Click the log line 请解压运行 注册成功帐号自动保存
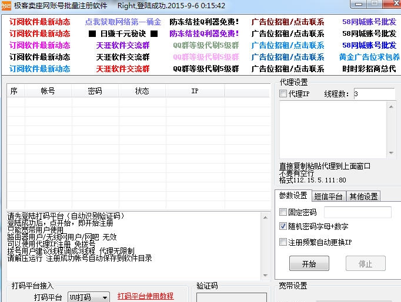Screen dimensions: 401x302 click(x=80, y=258)
